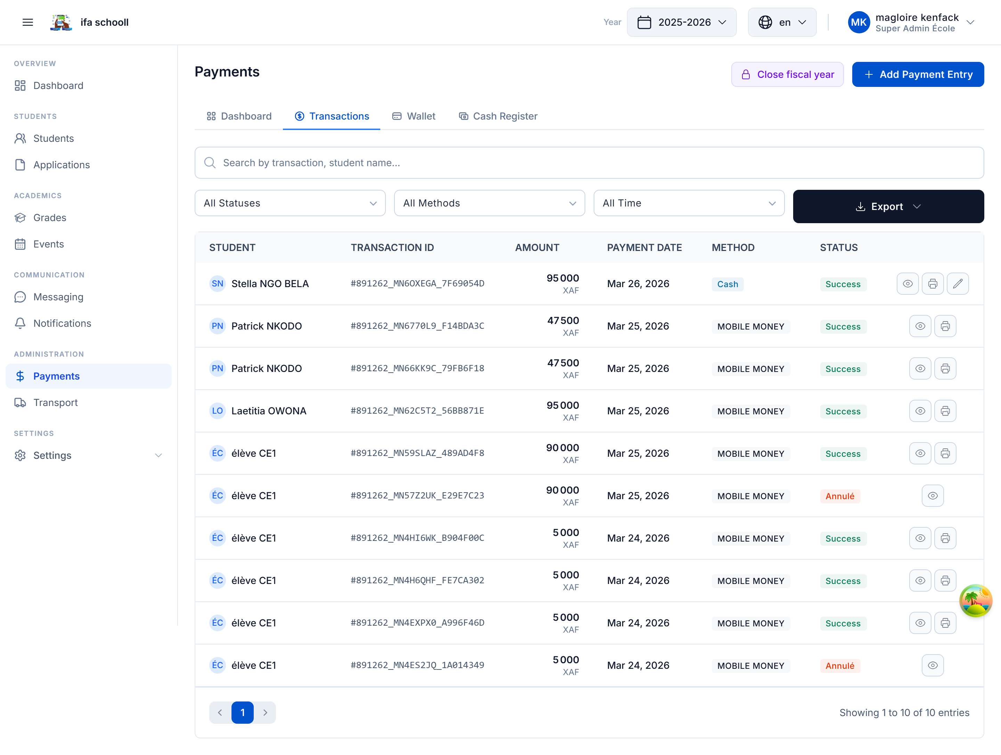Click the Add Payment Entry button

click(918, 74)
